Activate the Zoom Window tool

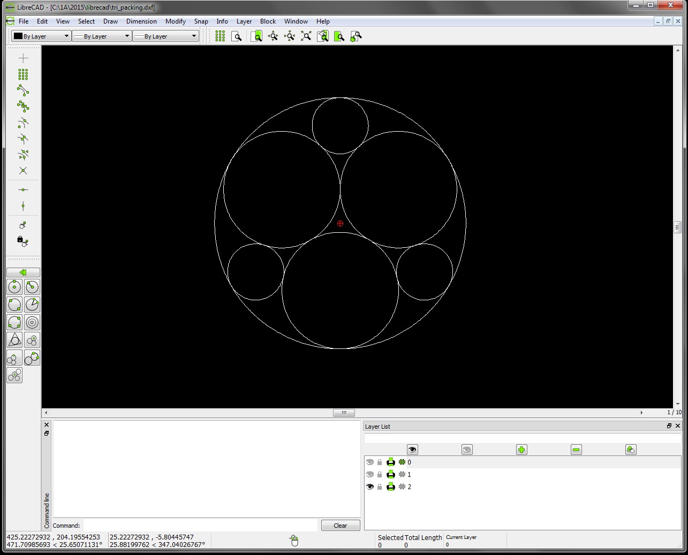click(257, 36)
